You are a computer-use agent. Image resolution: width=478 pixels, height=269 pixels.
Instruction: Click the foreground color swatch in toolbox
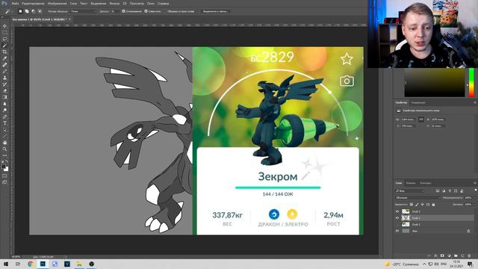tap(3, 167)
